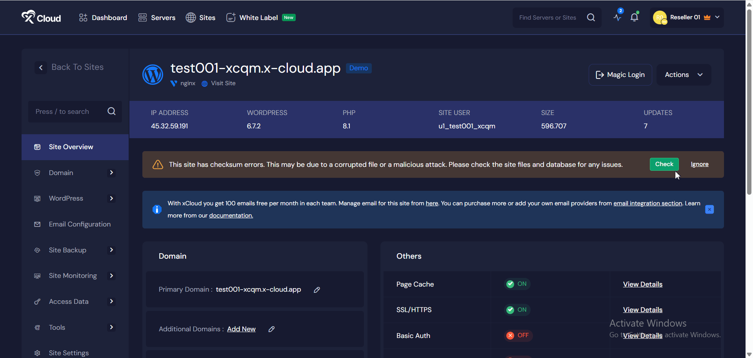This screenshot has height=358, width=753.
Task: Click edit icon next to Additional Domains
Action: point(271,329)
